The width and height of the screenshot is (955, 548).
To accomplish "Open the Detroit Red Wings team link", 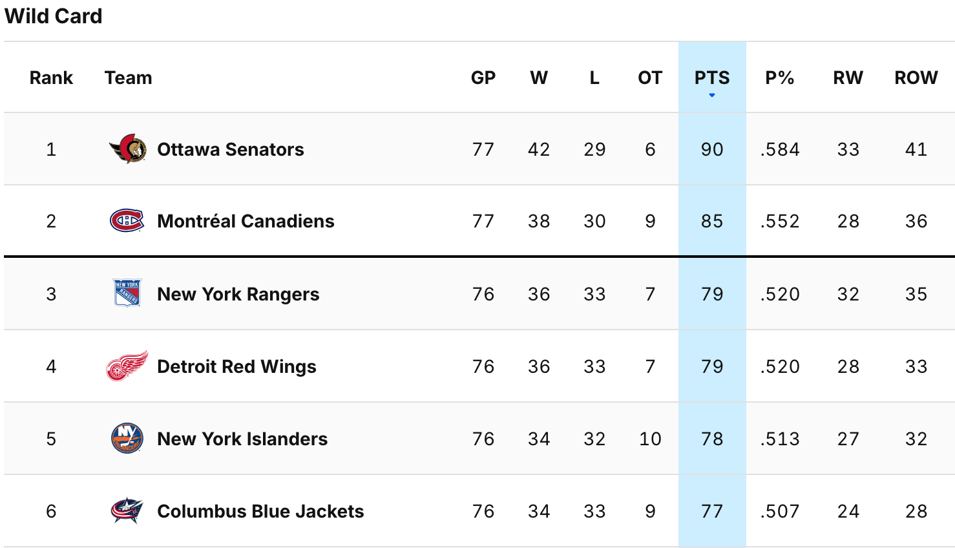I will pyautogui.click(x=236, y=366).
